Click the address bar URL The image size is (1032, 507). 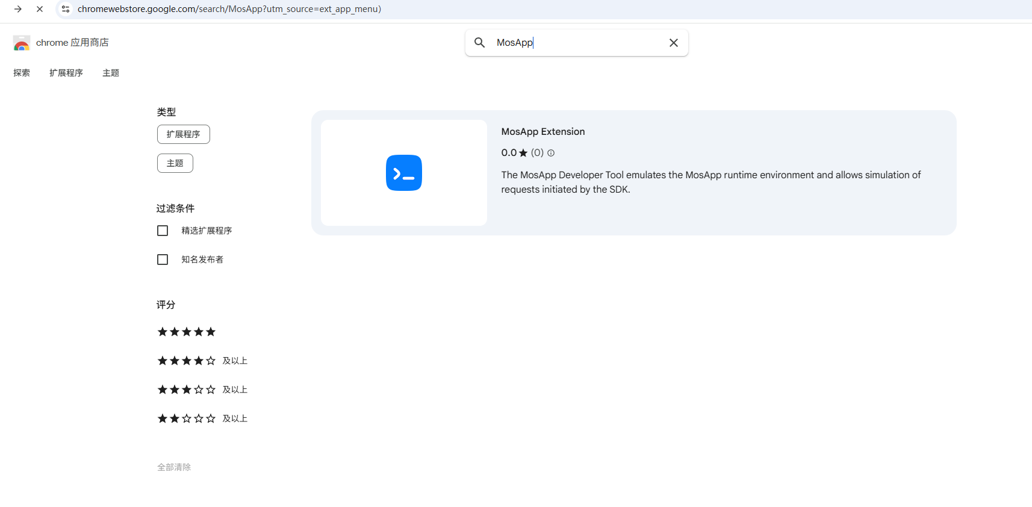click(229, 9)
